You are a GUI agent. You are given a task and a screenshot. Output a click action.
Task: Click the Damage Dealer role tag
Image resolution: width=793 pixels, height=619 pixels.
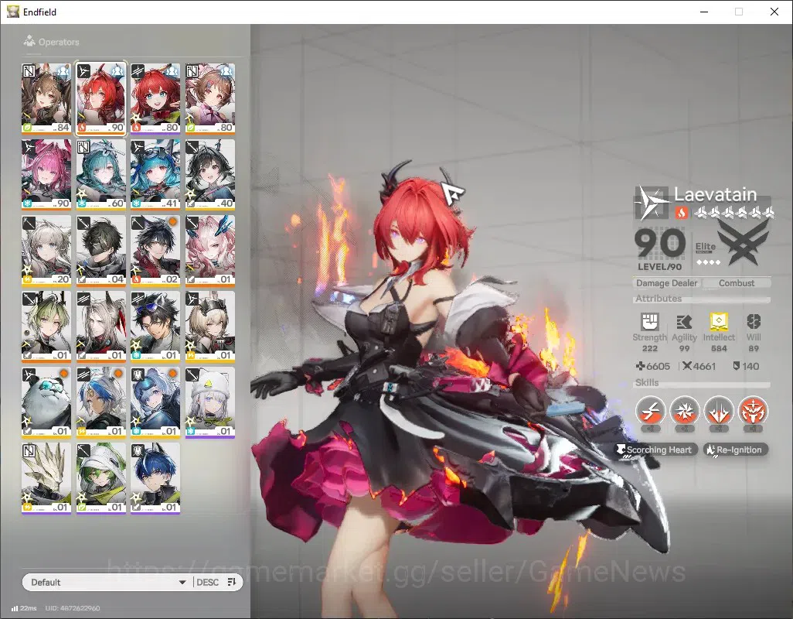point(666,283)
